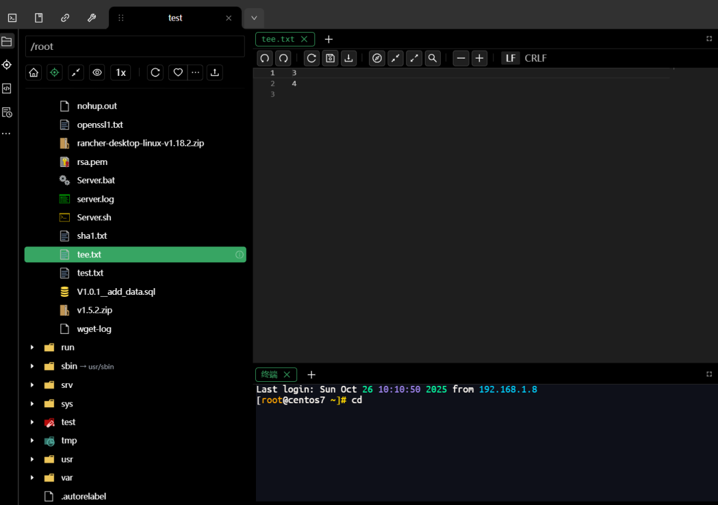Click the expand arrows icon in editor toolbar
Image resolution: width=718 pixels, height=505 pixels.
414,58
